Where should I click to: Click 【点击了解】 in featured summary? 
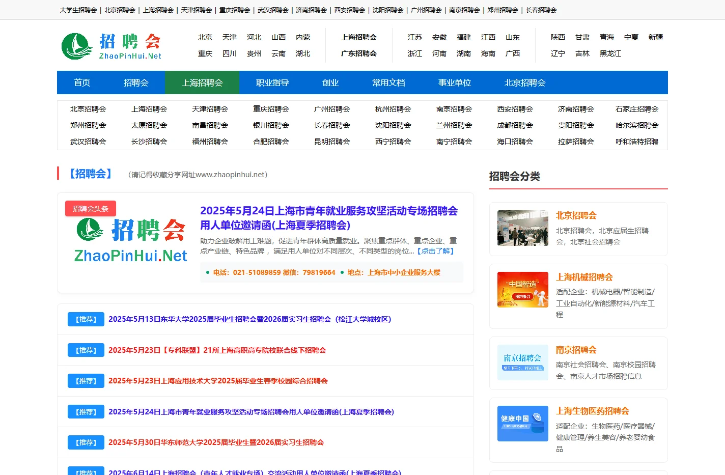(x=435, y=251)
